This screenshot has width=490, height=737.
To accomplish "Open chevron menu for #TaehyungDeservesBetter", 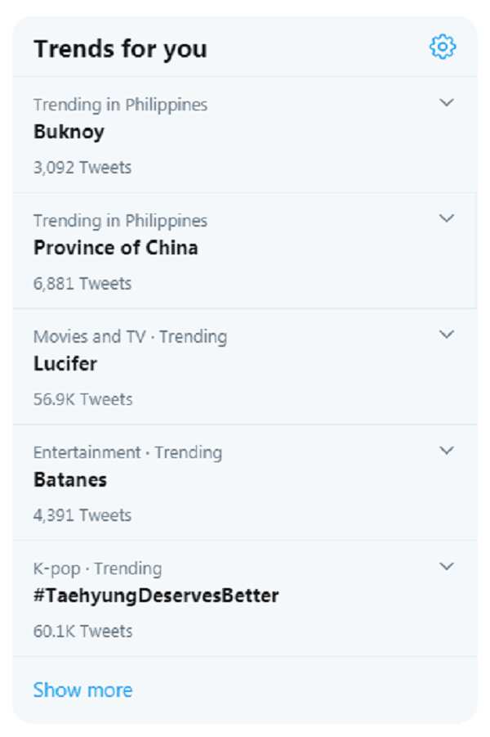I will tap(447, 566).
